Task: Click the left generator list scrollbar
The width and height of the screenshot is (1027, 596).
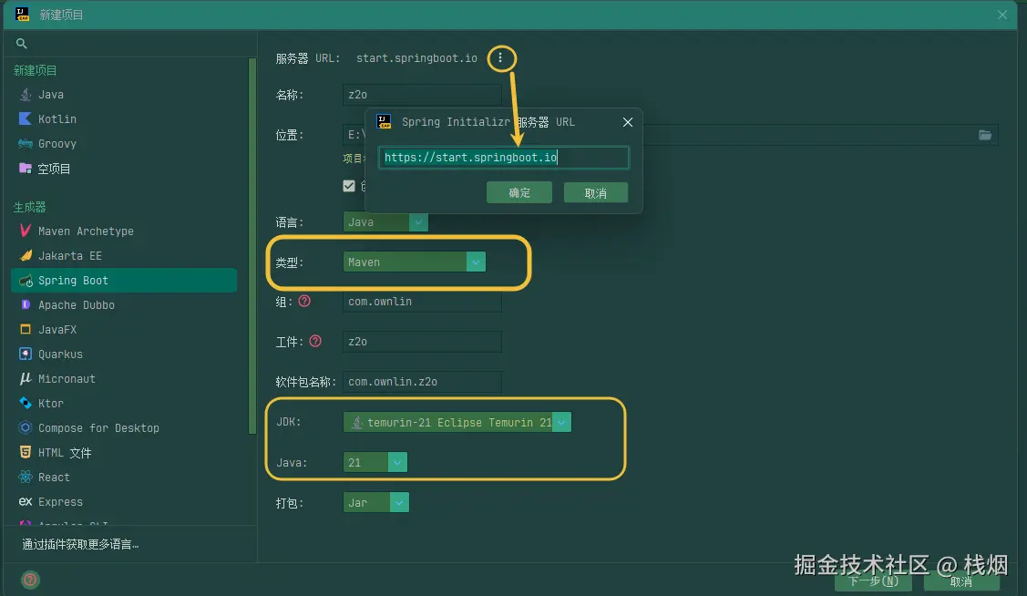Action: [252, 246]
